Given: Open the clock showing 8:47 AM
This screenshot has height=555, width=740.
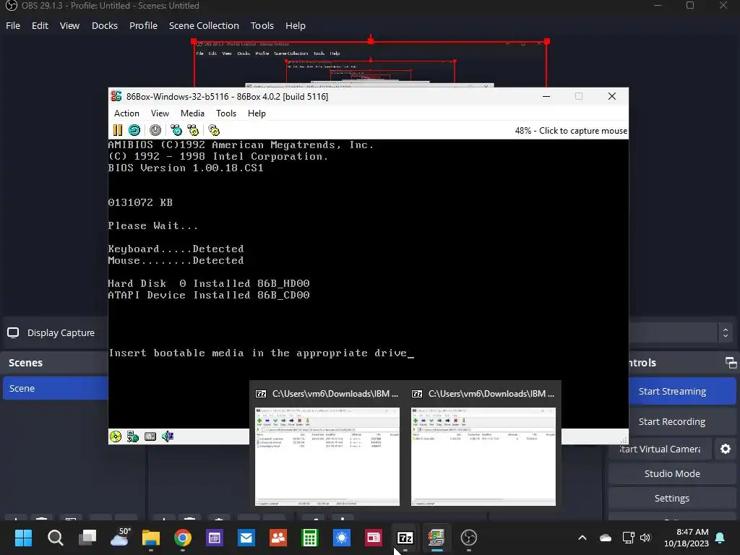Looking at the screenshot, I should (x=687, y=538).
